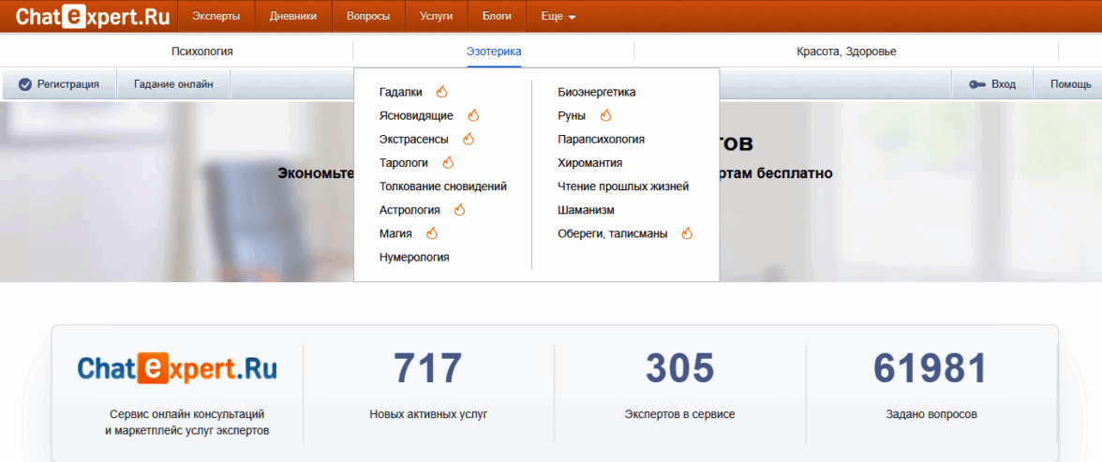Choose the Парапсихология link
Screen dimensions: 1102x462
601,140
